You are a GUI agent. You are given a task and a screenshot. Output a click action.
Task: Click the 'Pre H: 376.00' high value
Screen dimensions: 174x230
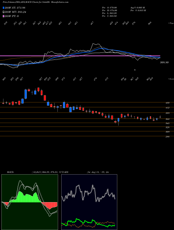pyautogui.click(x=109, y=10)
